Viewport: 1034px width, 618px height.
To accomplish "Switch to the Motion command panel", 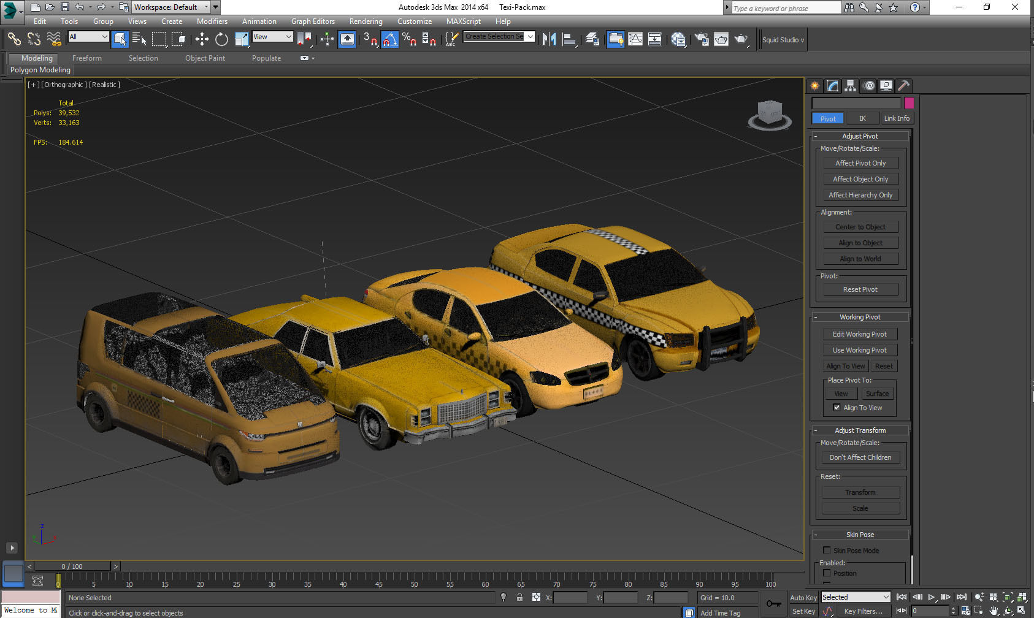I will pos(868,86).
